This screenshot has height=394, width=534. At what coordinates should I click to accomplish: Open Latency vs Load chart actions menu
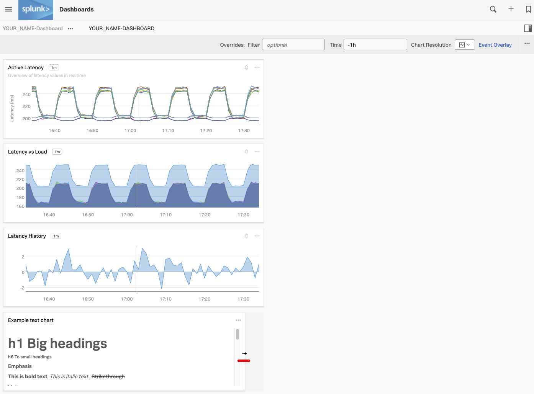click(x=257, y=152)
